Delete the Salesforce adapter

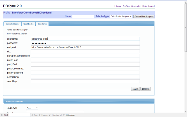(x=145, y=89)
